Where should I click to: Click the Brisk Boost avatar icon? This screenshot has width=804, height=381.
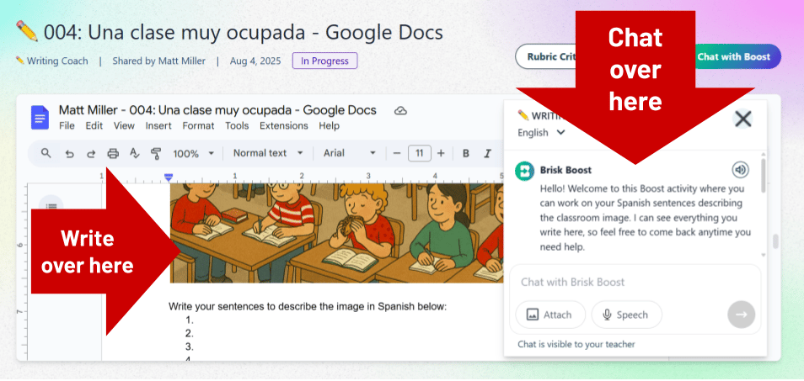coord(524,170)
